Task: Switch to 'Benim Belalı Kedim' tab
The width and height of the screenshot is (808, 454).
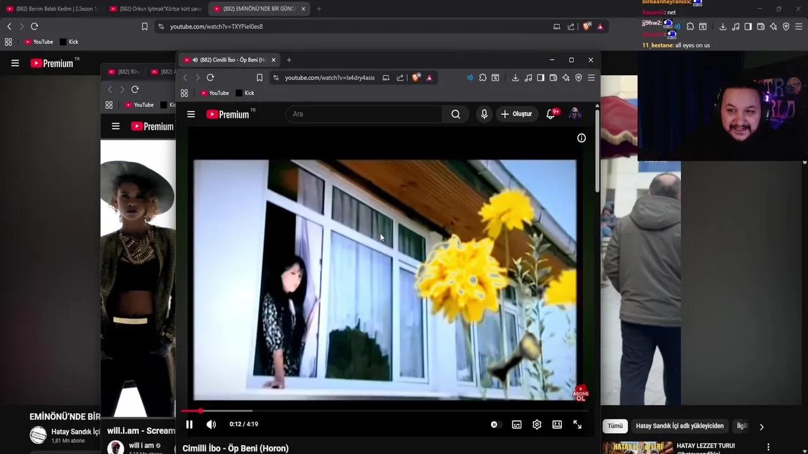Action: pyautogui.click(x=52, y=9)
